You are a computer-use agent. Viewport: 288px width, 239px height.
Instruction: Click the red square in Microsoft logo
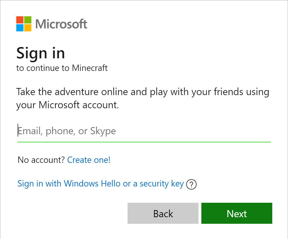[20, 20]
